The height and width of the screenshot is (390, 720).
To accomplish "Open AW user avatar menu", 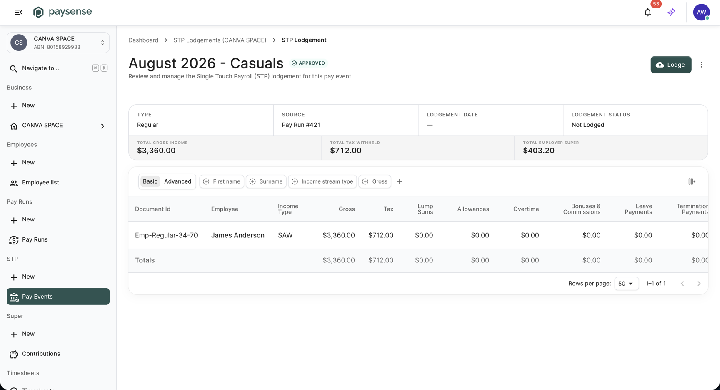I will click(x=701, y=12).
